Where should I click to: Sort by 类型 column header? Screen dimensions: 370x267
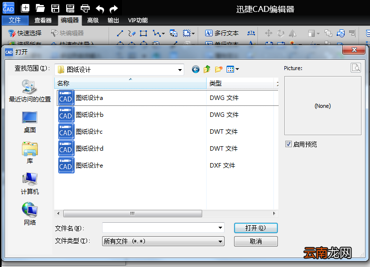240,83
